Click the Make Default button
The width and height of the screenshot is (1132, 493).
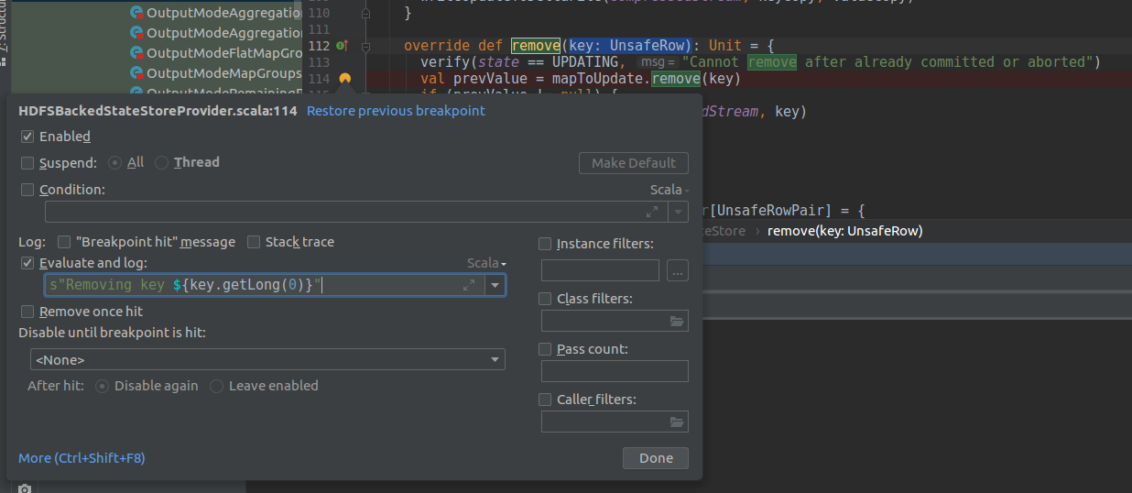pos(634,163)
